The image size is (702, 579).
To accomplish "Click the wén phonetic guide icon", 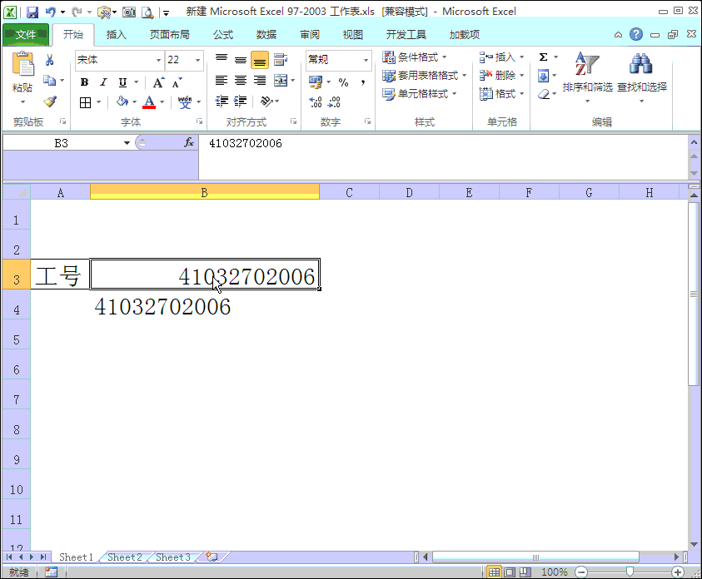I will (x=185, y=102).
